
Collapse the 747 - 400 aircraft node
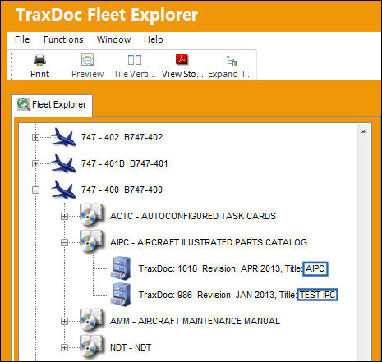click(35, 190)
